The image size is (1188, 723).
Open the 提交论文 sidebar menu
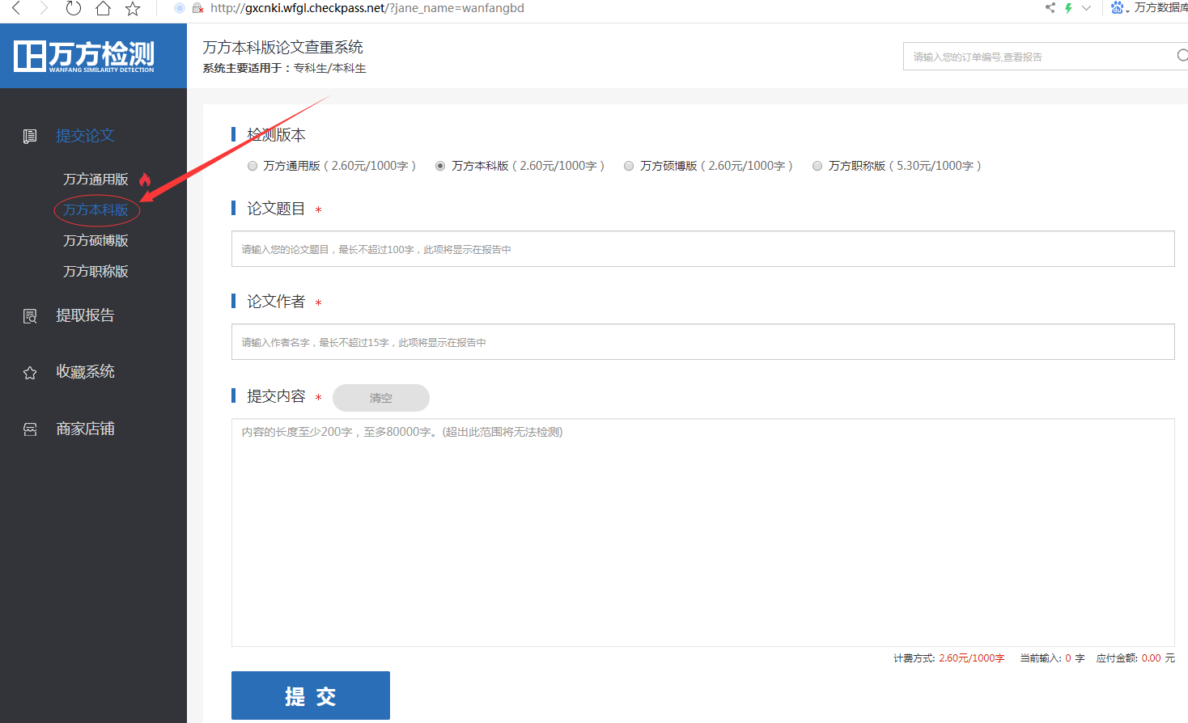click(x=85, y=136)
